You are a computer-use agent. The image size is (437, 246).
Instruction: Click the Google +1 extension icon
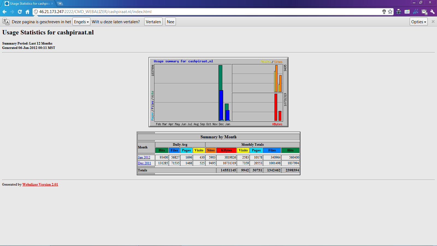tap(407, 12)
